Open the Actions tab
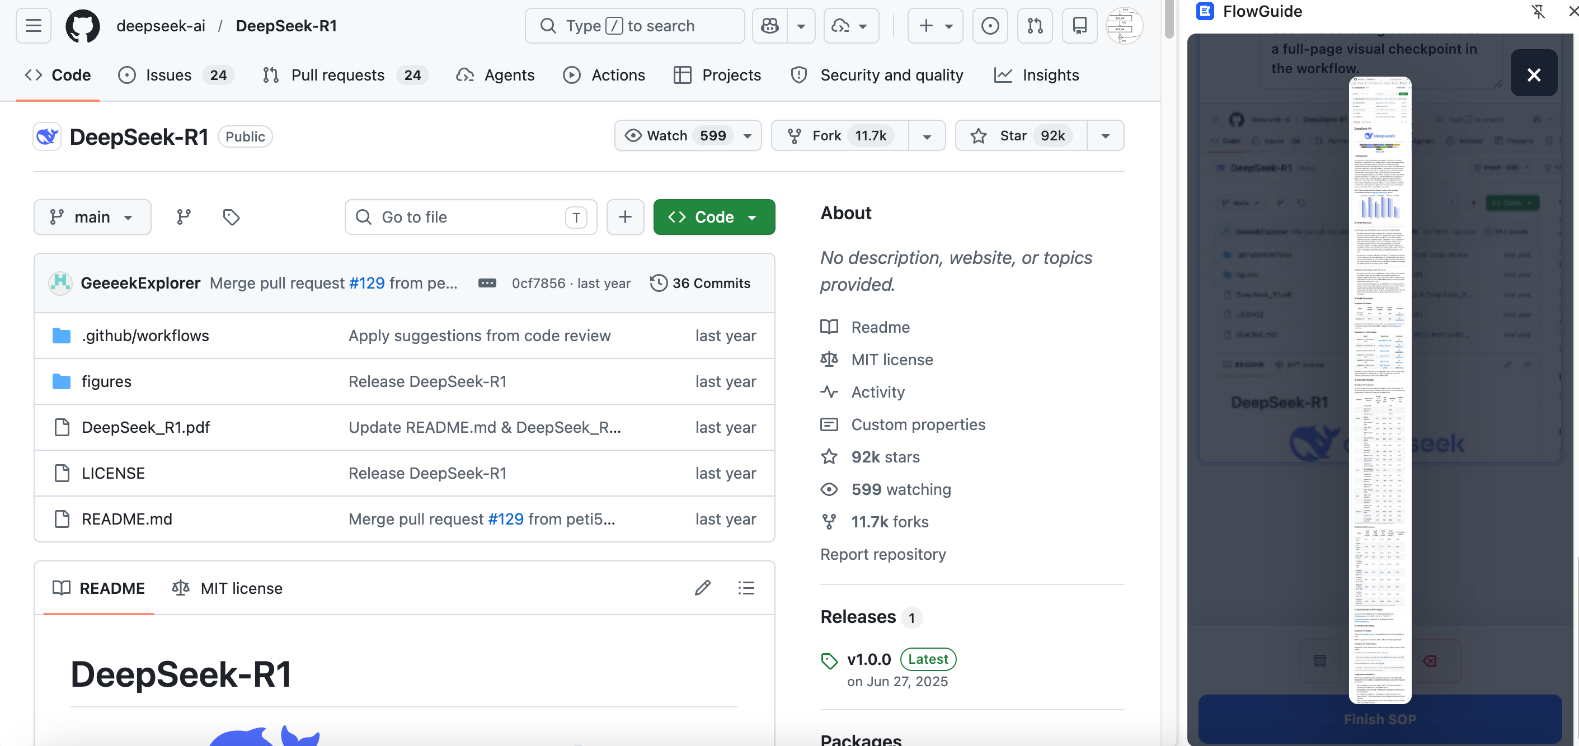This screenshot has width=1579, height=746. click(604, 75)
